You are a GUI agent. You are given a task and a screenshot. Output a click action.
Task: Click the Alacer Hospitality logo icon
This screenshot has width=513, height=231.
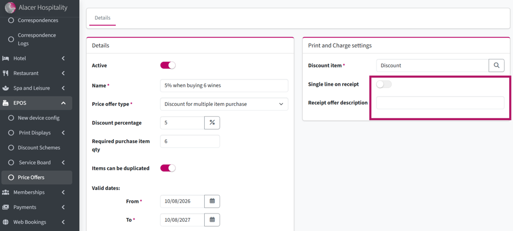point(10,8)
